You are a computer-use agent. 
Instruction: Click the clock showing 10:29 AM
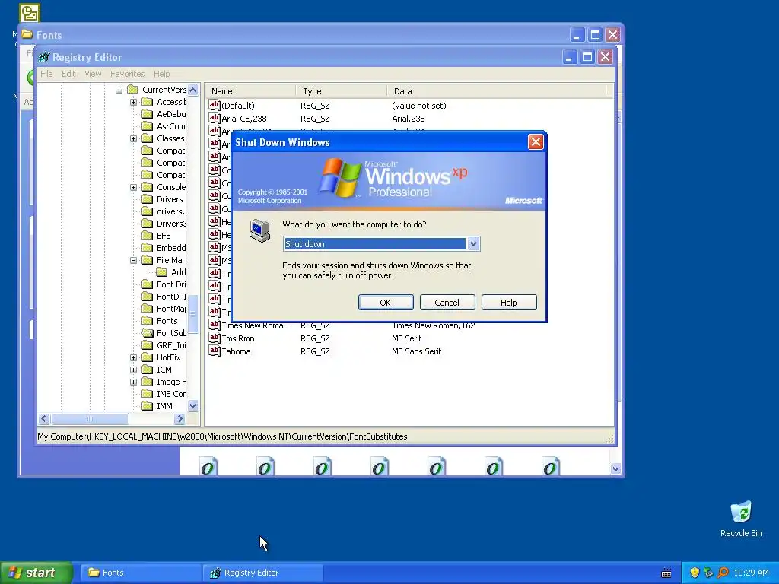tap(751, 573)
